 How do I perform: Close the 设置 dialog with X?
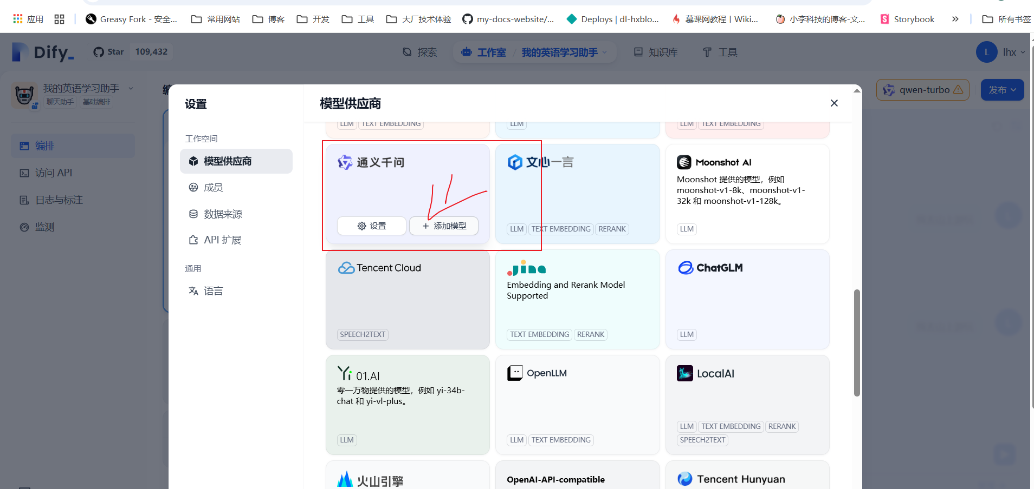[834, 103]
